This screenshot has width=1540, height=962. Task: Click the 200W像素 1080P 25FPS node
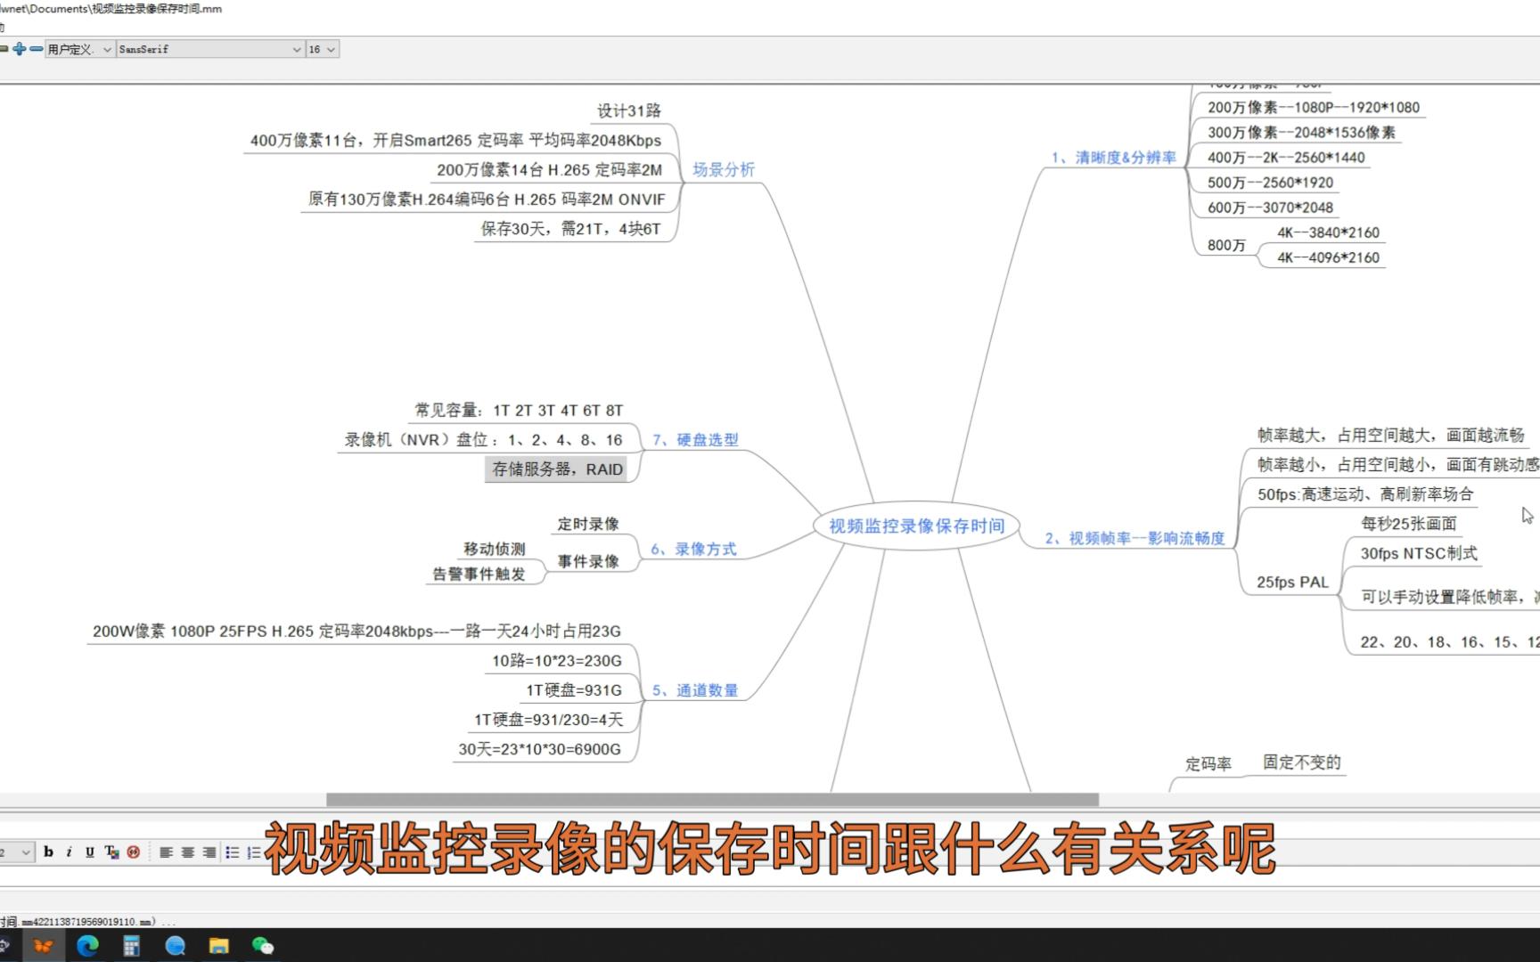(x=356, y=631)
